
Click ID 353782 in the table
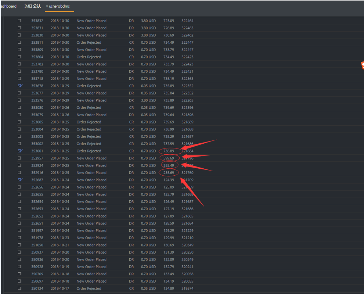coord(37,64)
